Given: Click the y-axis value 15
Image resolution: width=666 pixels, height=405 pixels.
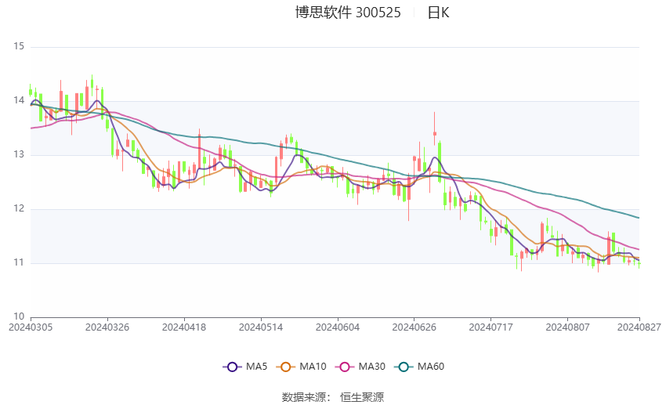Looking at the screenshot, I should pos(19,46).
